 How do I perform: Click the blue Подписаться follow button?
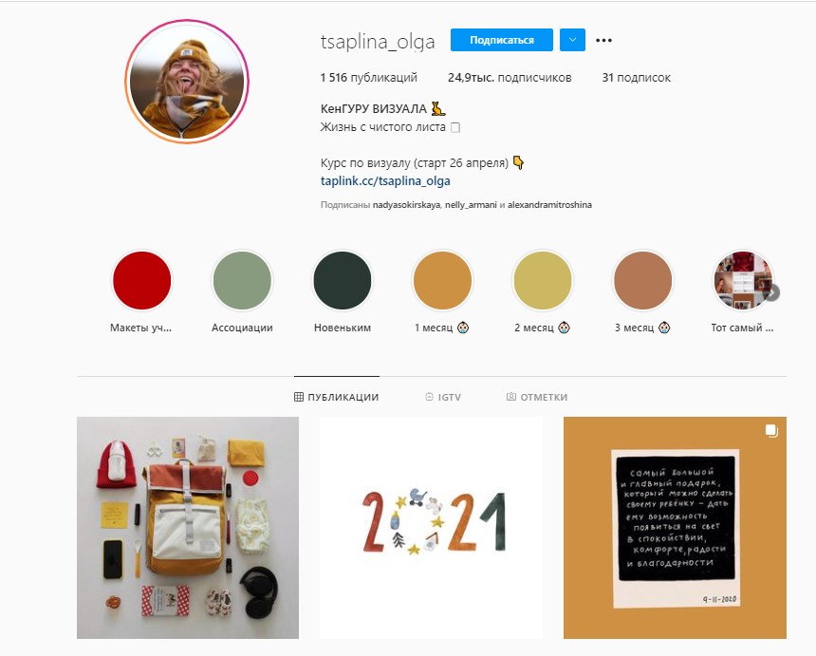click(x=502, y=40)
